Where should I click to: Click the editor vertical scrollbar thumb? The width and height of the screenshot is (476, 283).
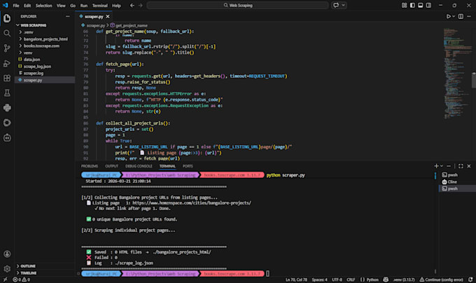click(x=474, y=80)
